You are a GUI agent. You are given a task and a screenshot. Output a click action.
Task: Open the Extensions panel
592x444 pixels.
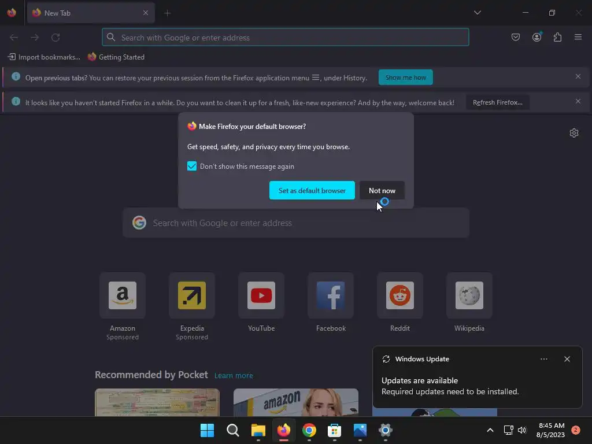click(557, 37)
